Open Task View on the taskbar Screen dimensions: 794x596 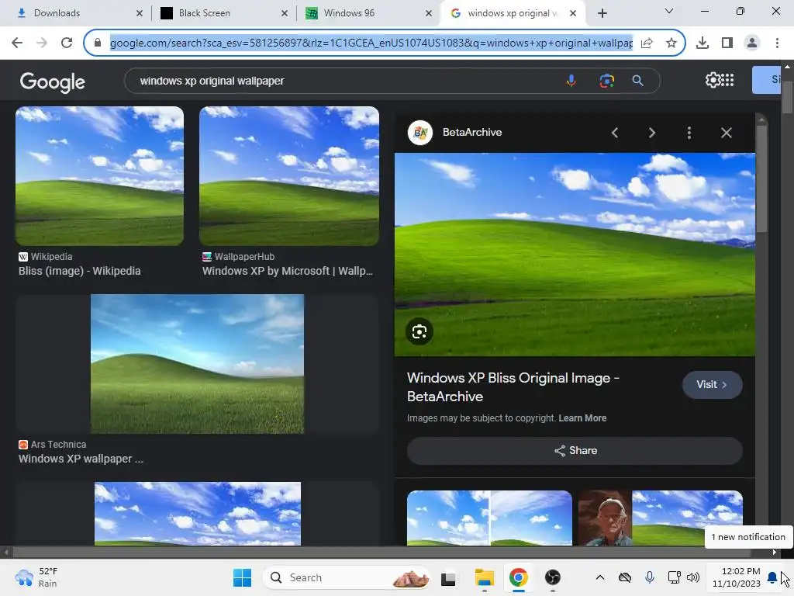pyautogui.click(x=448, y=578)
